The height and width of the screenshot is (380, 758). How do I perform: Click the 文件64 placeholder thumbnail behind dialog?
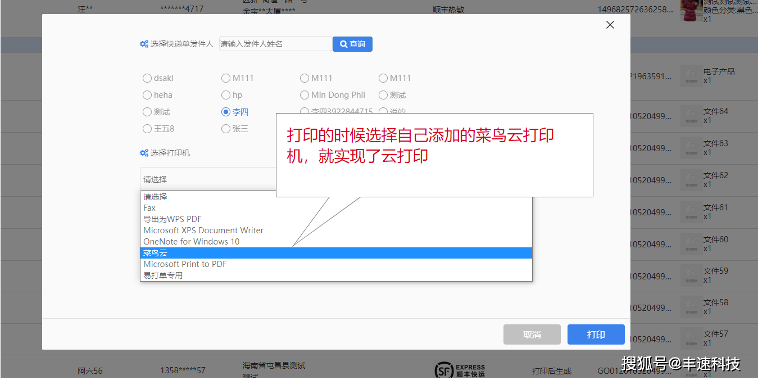tap(691, 116)
